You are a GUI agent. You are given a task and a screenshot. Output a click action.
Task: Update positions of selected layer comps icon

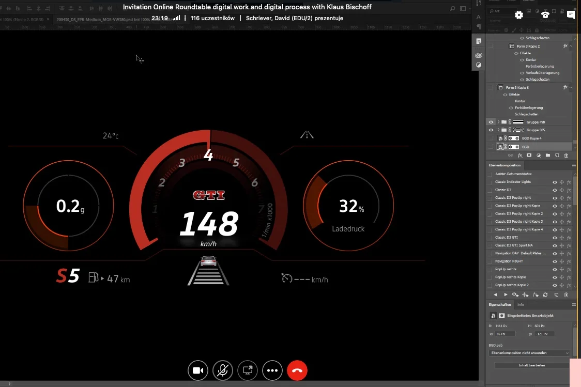[525, 295]
